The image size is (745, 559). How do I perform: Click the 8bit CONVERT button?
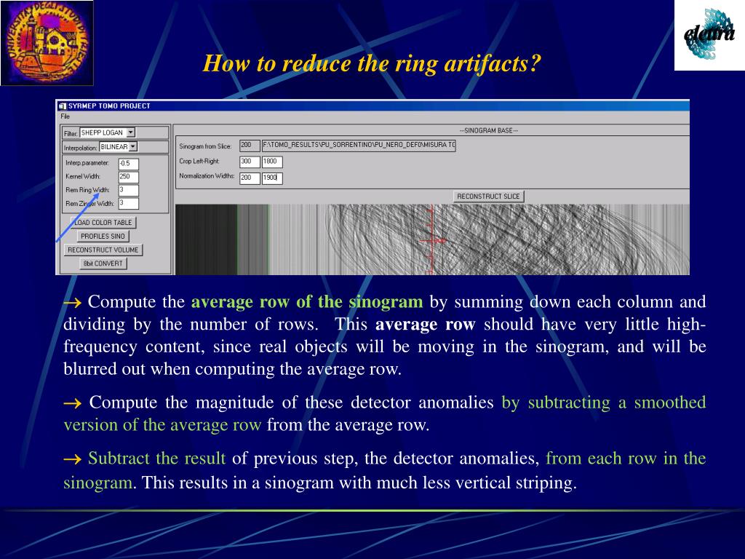coord(103,263)
